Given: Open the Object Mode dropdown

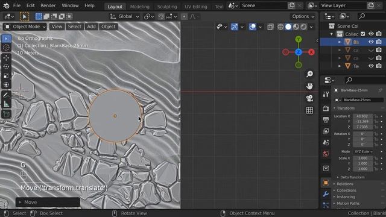Looking at the screenshot, I should tap(25, 27).
